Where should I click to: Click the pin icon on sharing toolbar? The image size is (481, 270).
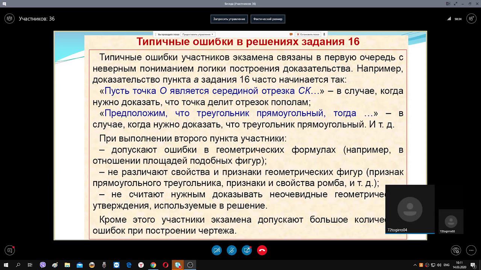point(324,34)
